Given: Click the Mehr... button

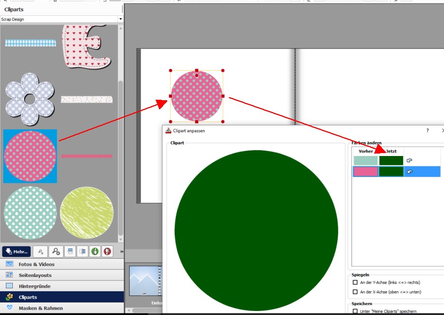Looking at the screenshot, I should click(x=16, y=251).
